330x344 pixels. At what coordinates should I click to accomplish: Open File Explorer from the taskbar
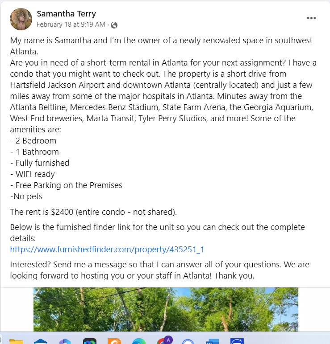(16, 341)
